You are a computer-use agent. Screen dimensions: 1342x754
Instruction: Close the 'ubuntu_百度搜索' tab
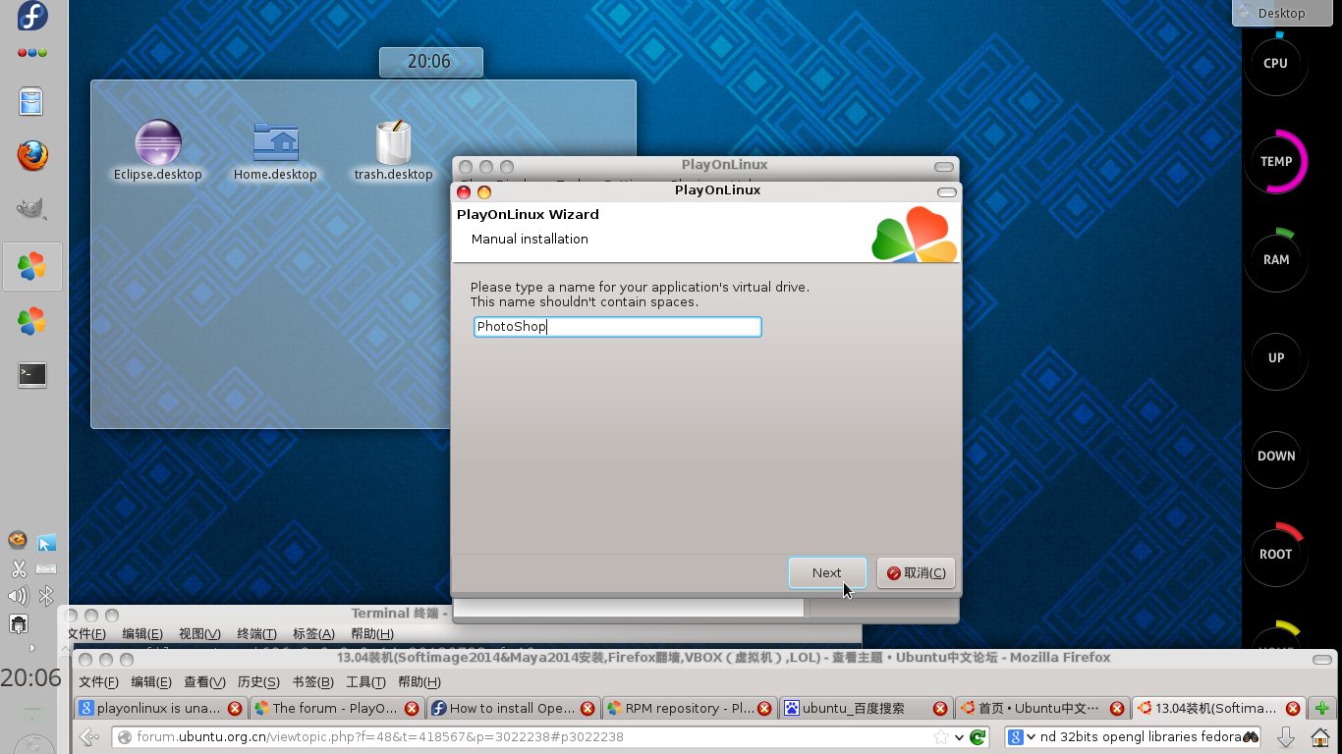click(x=939, y=708)
